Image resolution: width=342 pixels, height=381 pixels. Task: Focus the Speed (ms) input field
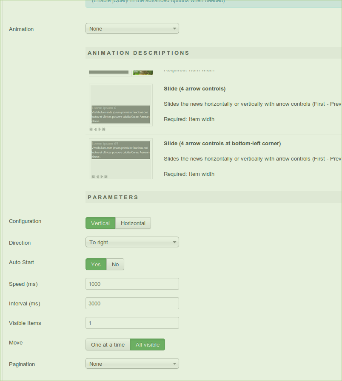click(x=132, y=284)
